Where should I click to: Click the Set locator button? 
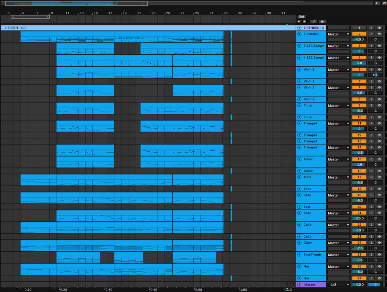(x=301, y=17)
